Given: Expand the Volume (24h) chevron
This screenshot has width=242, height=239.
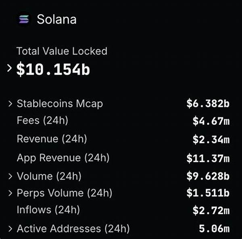Looking at the screenshot, I should coord(10,176).
